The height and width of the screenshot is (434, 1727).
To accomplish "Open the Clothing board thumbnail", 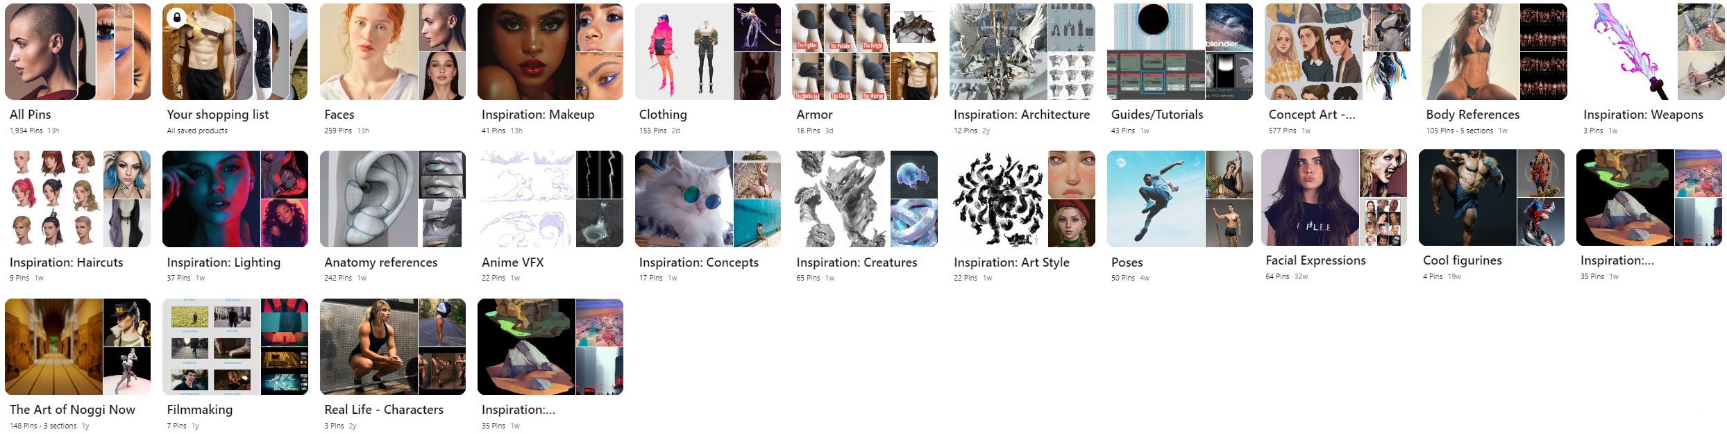I will pos(708,51).
